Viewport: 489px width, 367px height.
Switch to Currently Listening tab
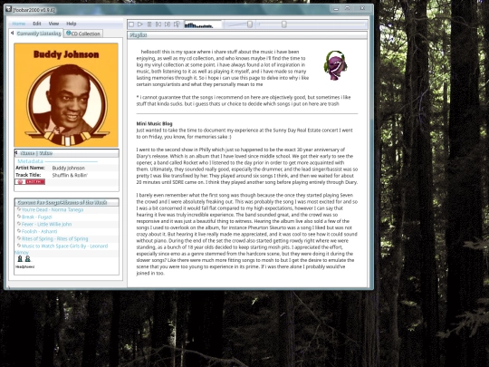tap(36, 34)
